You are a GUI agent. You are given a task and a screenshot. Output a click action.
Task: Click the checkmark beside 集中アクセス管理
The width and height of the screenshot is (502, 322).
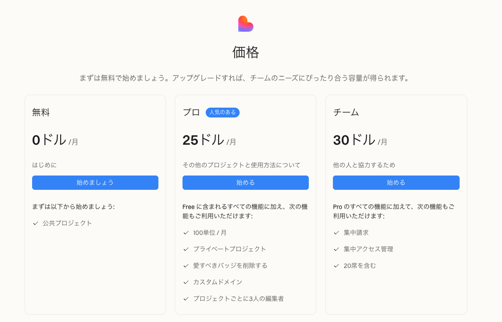[x=336, y=249]
